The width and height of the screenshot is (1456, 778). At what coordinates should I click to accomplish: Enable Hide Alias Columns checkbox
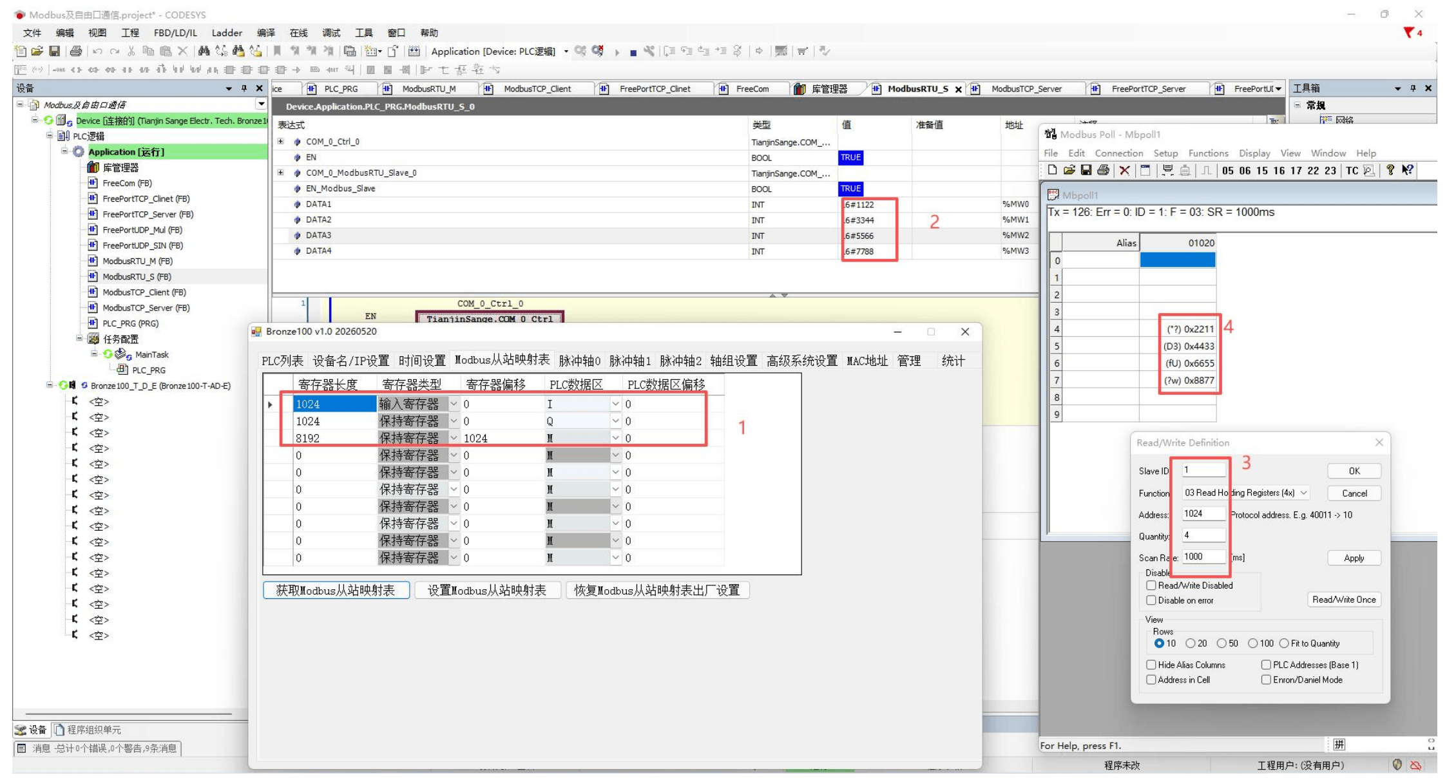1151,665
